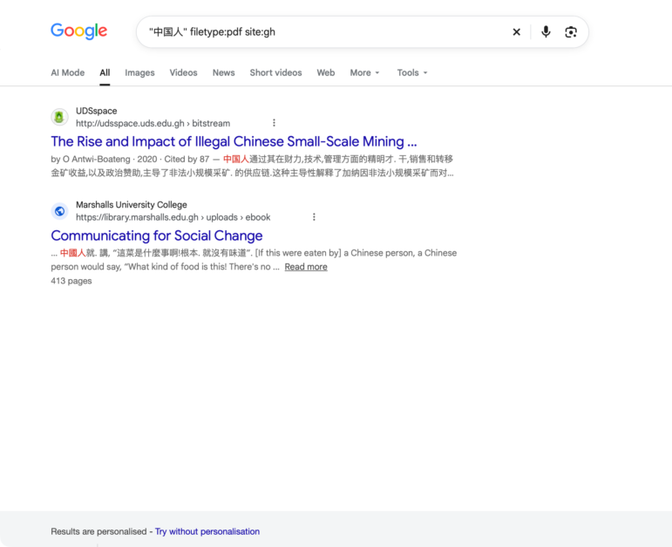Open Illegal Chinese Small-Scale Mining result

(234, 141)
